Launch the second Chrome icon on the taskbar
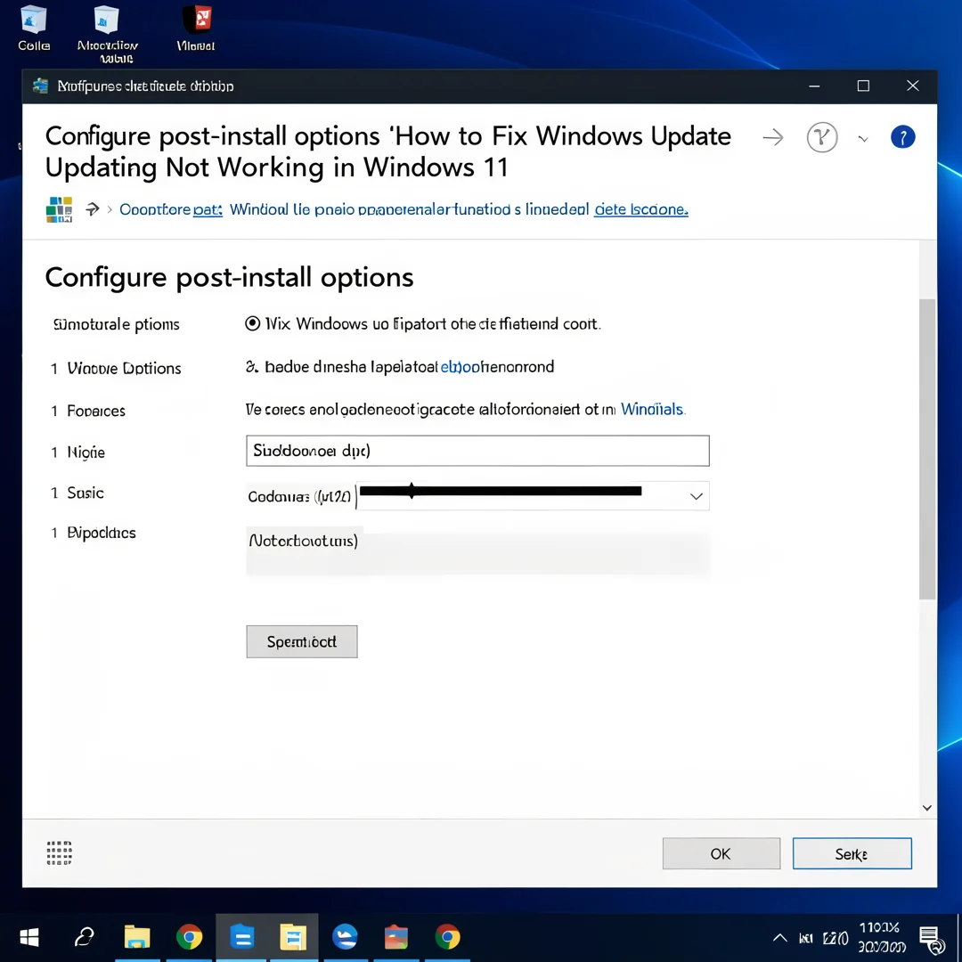 tap(448, 937)
